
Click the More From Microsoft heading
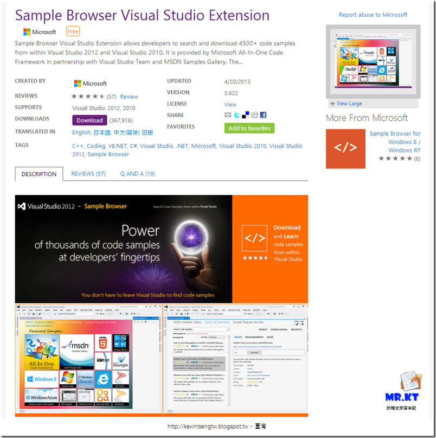367,118
